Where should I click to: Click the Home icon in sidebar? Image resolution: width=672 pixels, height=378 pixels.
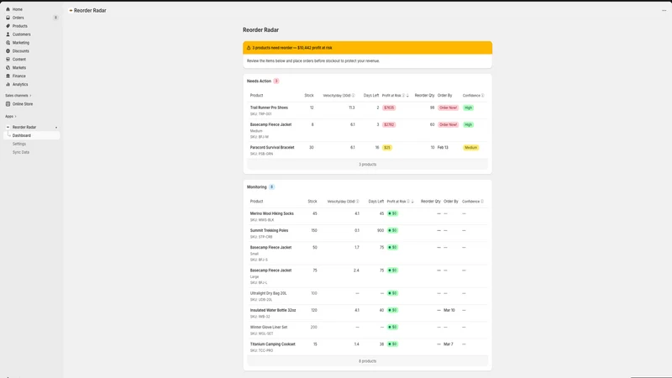click(8, 9)
